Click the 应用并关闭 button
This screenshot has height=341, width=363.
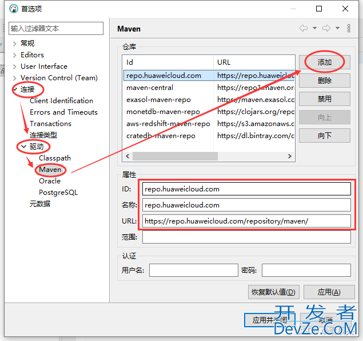coord(270,320)
